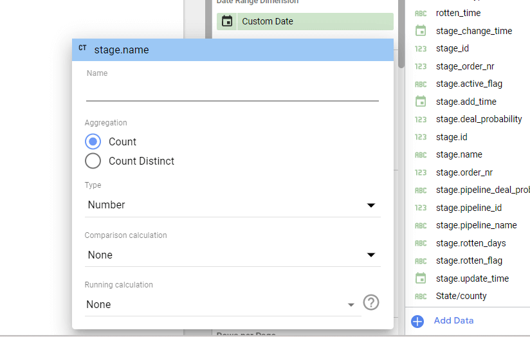Image resolution: width=530 pixels, height=337 pixels.
Task: Click the CT icon beside stage.name header
Action: tap(82, 48)
